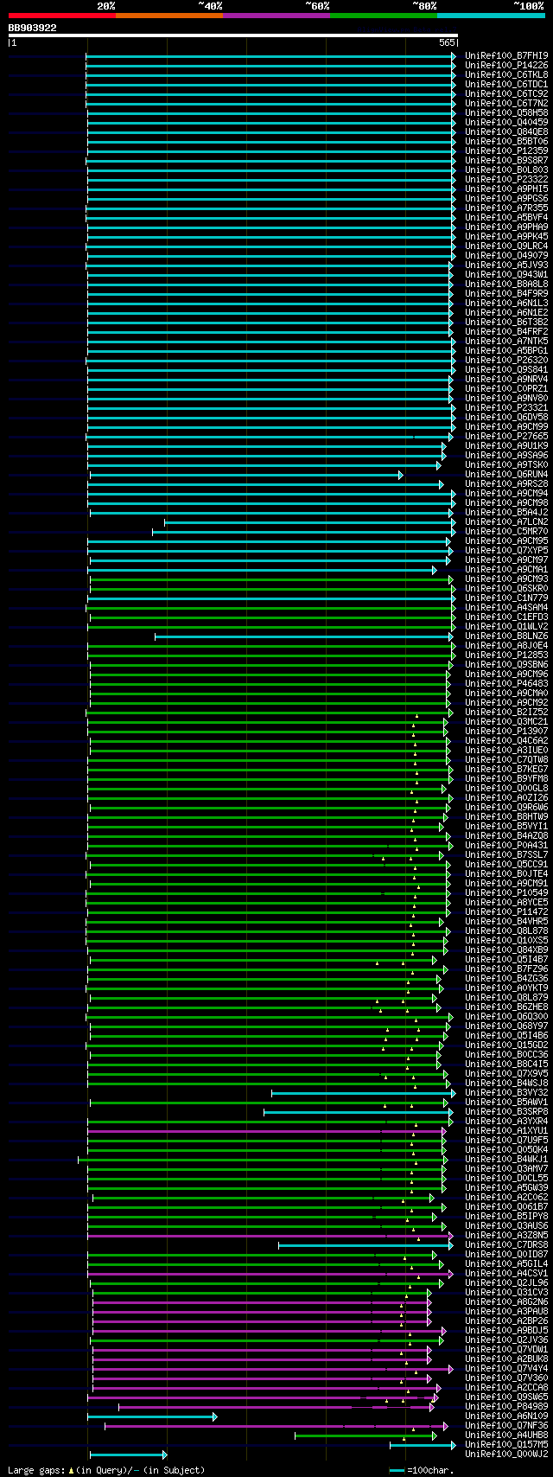Select label UniRef100_Q05QK4

[x=506, y=1149]
